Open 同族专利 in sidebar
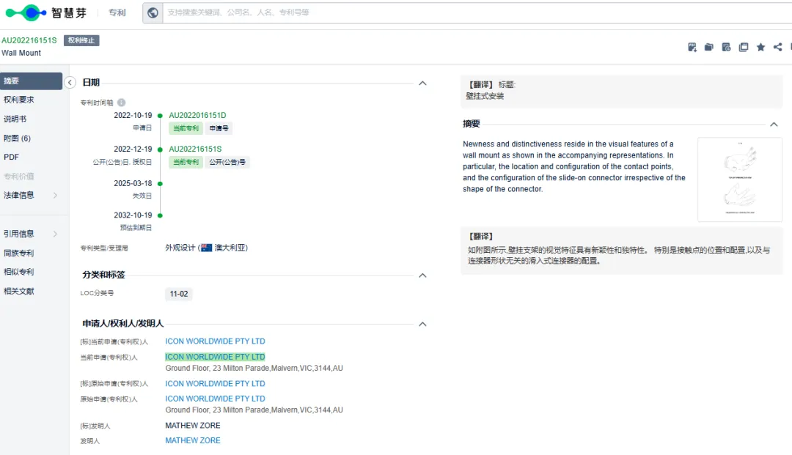Viewport: 792px width, 455px height. 18,253
